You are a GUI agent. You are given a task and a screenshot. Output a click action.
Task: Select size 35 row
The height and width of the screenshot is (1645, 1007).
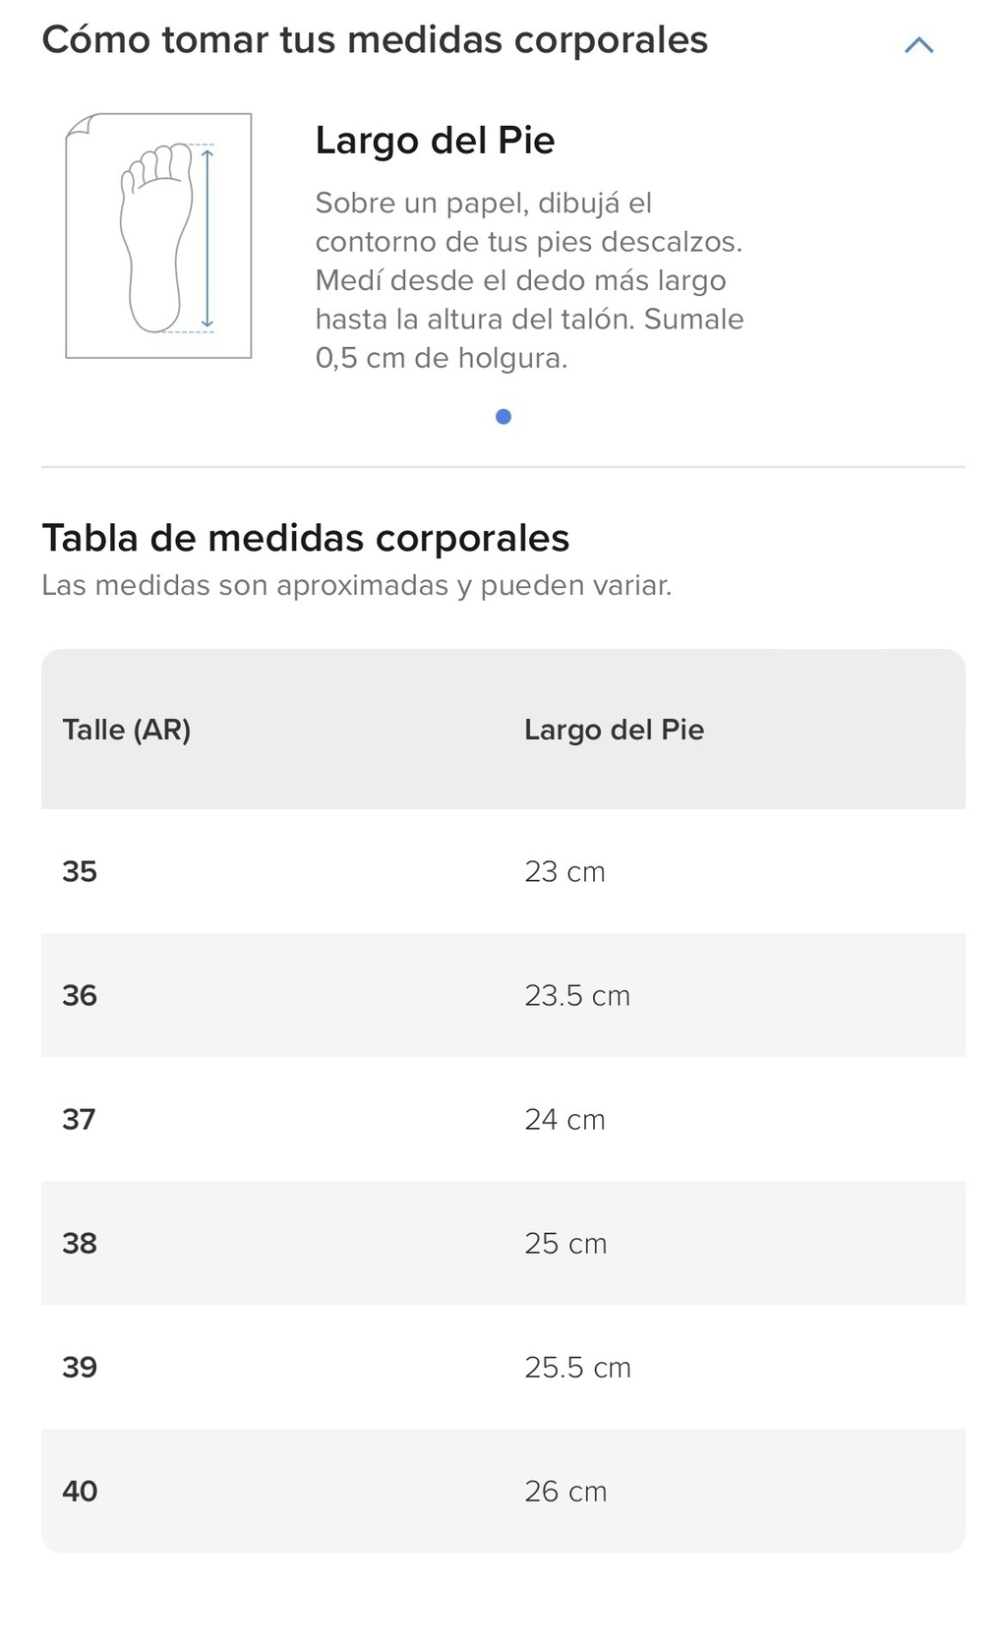pyautogui.click(x=503, y=871)
